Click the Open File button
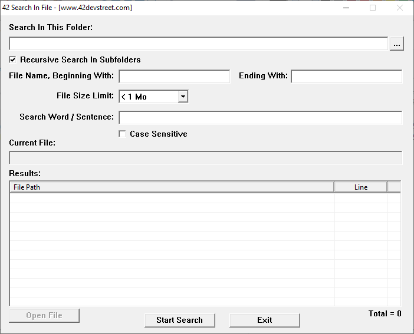Image resolution: width=414 pixels, height=334 pixels. click(x=44, y=316)
